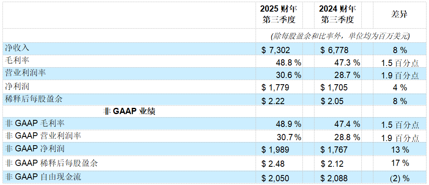429x185 pixels.
Task: Click the 非 GAAP 毛利率 row label
Action: pos(34,123)
